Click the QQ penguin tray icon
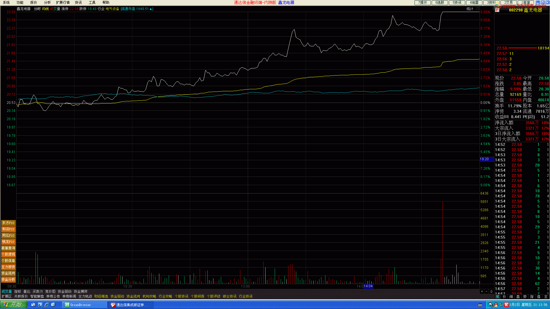The height and width of the screenshot is (309, 550). [496, 305]
